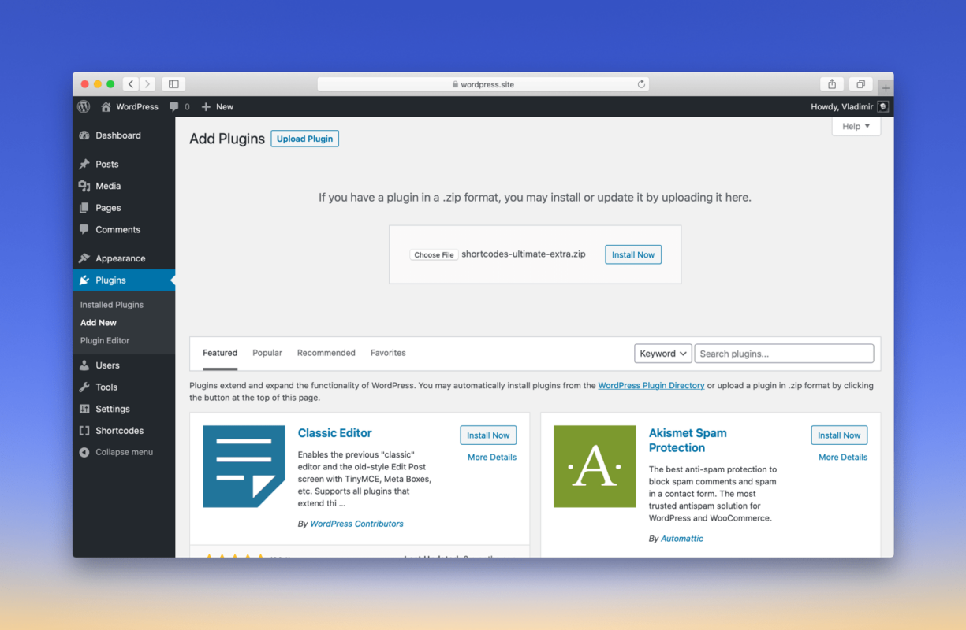Open the Classic Editor title link
The height and width of the screenshot is (630, 966).
pos(335,433)
